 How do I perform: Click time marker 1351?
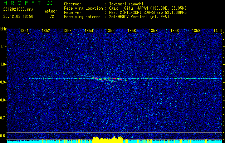[24, 31]
